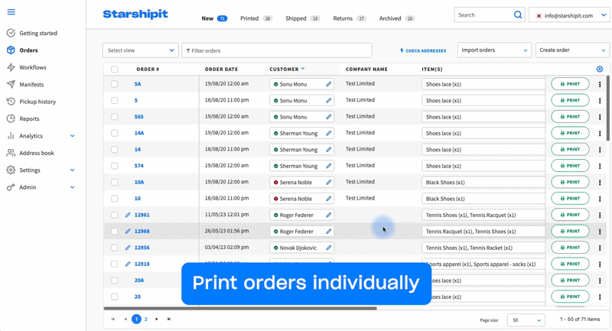Image resolution: width=612 pixels, height=331 pixels.
Task: Click edit pencil beside order 12961
Action: click(x=128, y=215)
